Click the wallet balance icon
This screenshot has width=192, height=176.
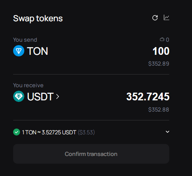coord(162,39)
